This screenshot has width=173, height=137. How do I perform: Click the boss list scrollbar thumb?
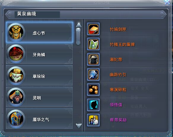(78, 36)
